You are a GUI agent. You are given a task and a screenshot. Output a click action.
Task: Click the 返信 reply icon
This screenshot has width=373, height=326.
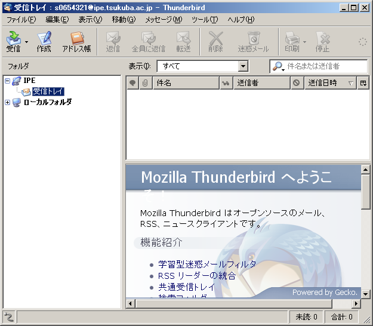(113, 42)
